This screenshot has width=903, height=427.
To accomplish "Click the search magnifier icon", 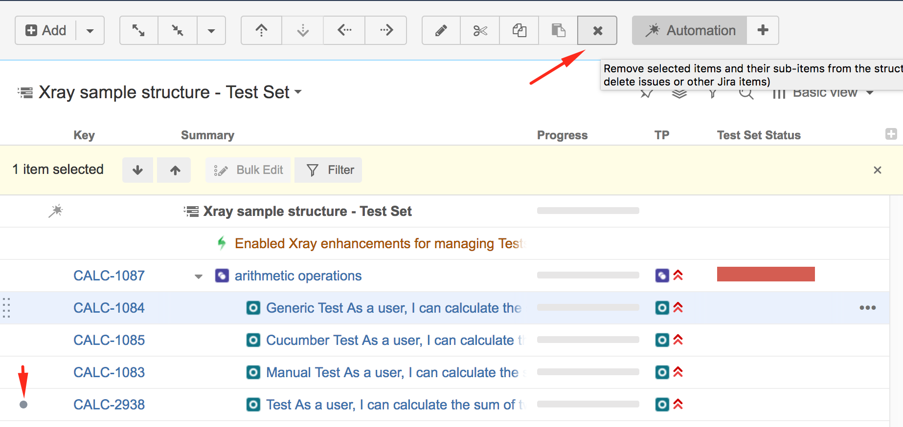I will tap(746, 93).
